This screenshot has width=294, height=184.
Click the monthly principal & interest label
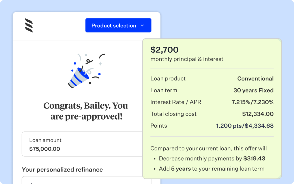tap(187, 59)
